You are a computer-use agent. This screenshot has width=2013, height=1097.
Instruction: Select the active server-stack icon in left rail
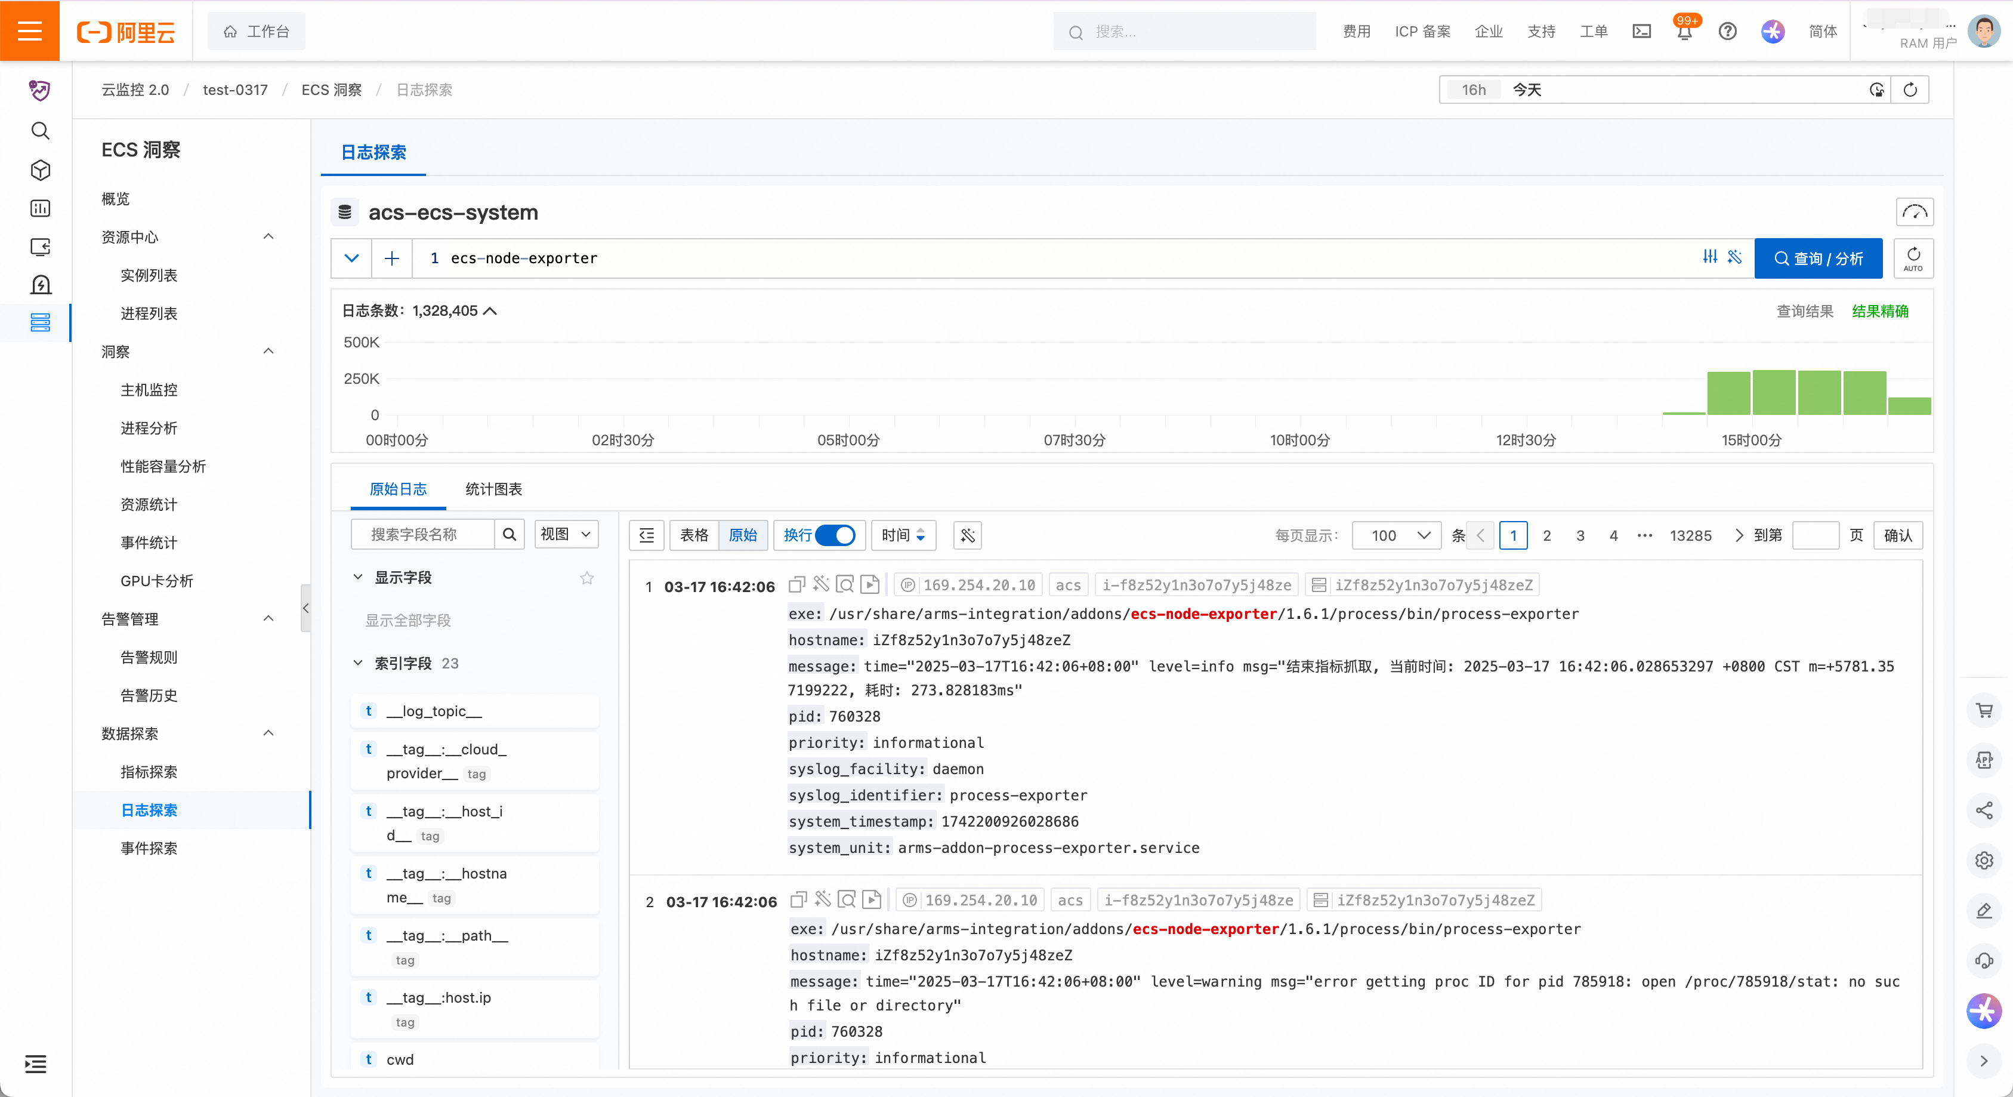pos(40,322)
